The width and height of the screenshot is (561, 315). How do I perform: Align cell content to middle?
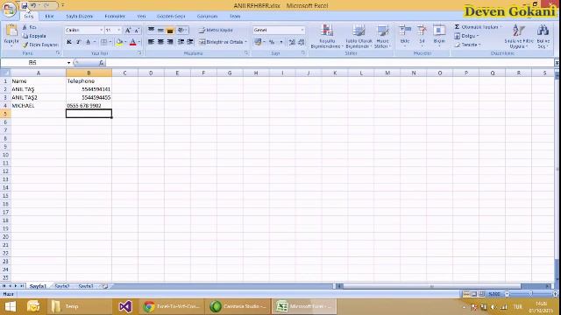(160, 31)
